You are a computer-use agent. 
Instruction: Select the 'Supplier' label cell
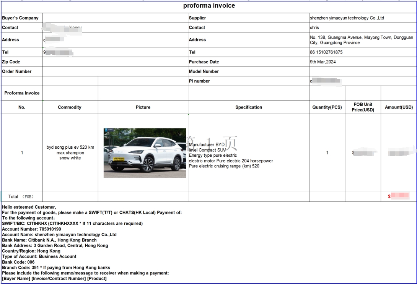(x=248, y=18)
